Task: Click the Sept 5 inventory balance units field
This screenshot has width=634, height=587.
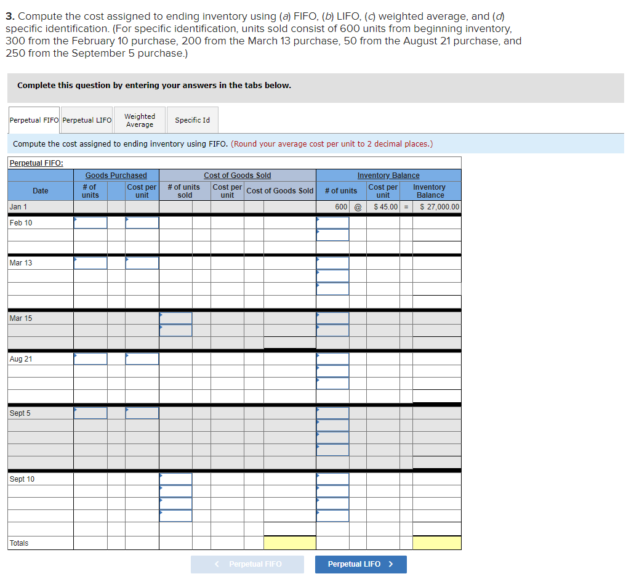Action: tap(332, 413)
